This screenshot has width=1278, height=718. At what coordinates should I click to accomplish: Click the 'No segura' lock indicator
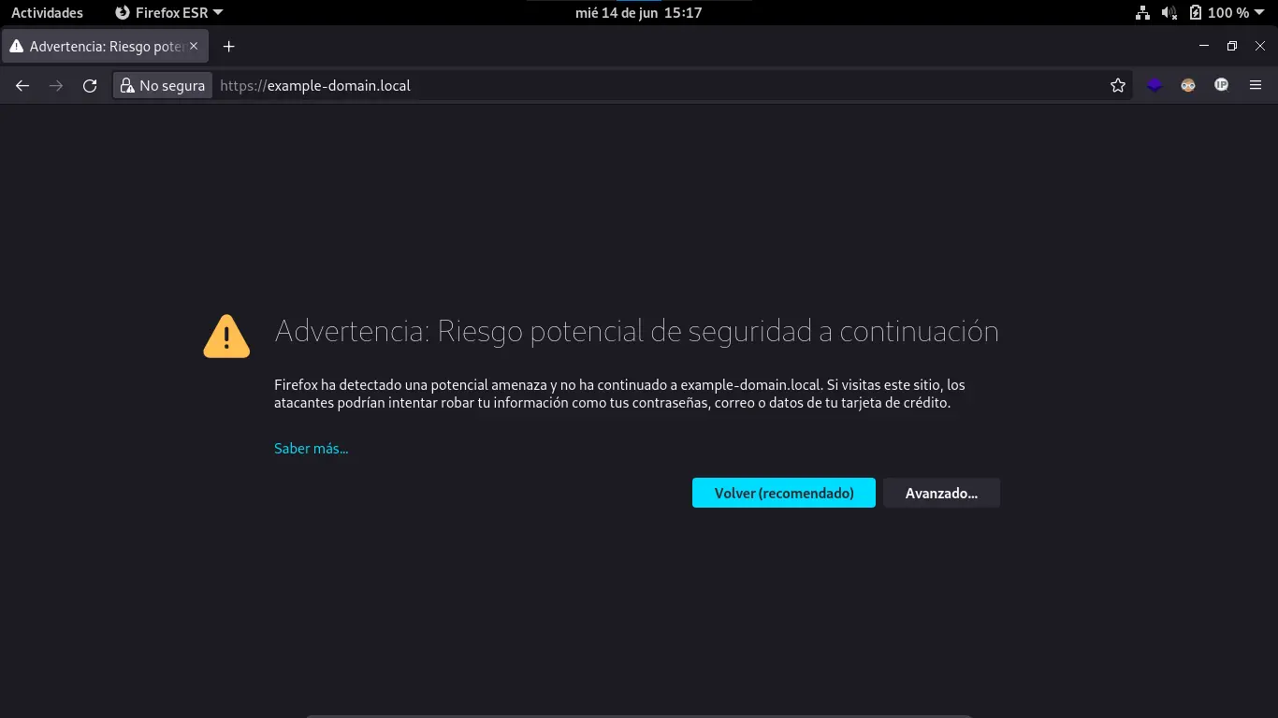163,85
